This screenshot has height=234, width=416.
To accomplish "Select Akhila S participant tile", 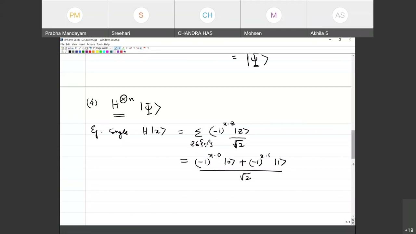I will [x=340, y=19].
